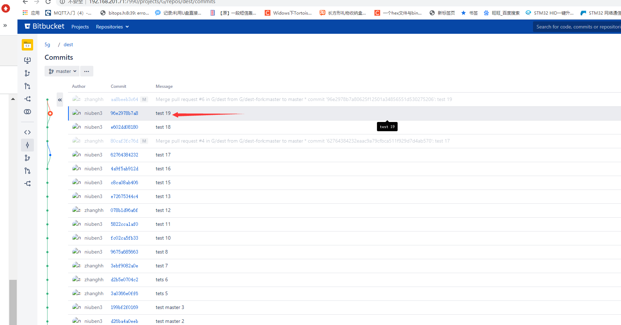This screenshot has height=325, width=621.
Task: Open the Clone repository dialog from sidebar
Action: point(27,60)
